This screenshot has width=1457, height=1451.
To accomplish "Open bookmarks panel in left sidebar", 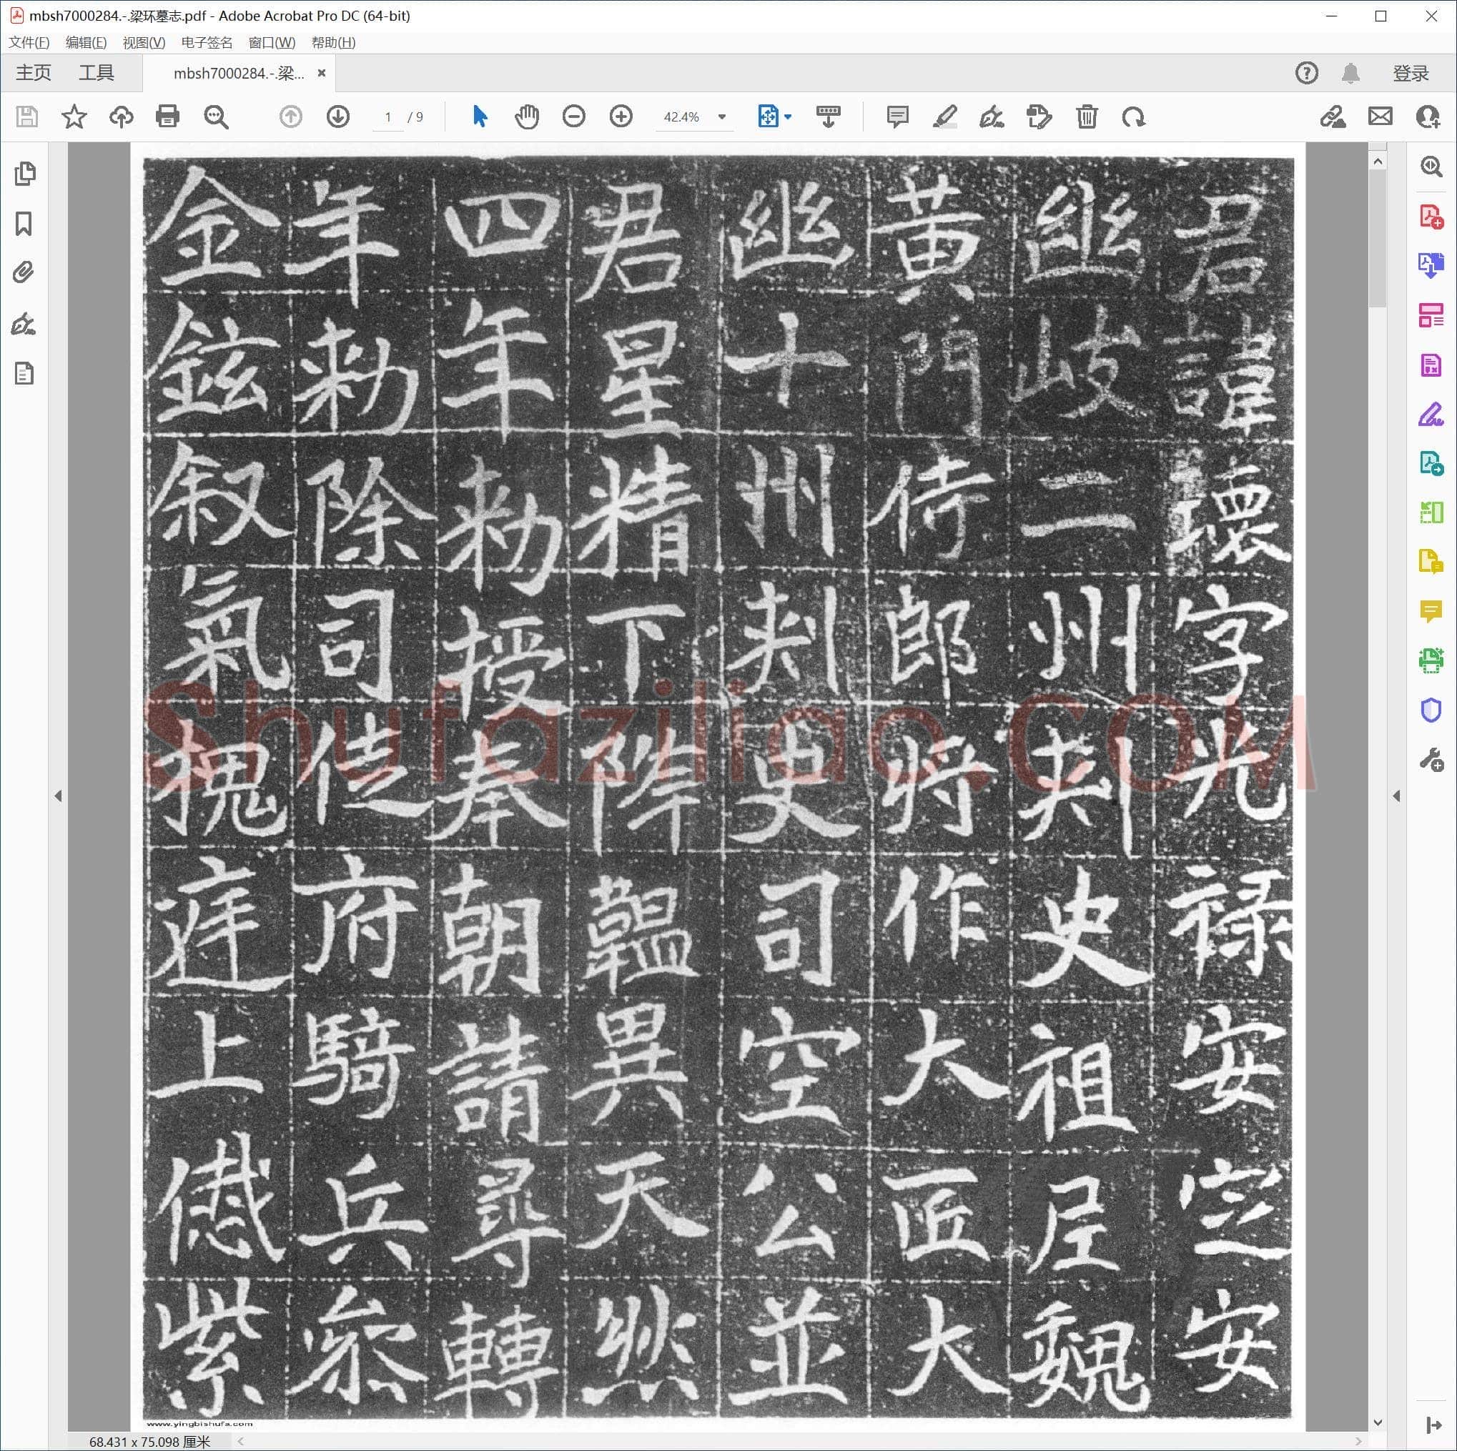I will (24, 223).
